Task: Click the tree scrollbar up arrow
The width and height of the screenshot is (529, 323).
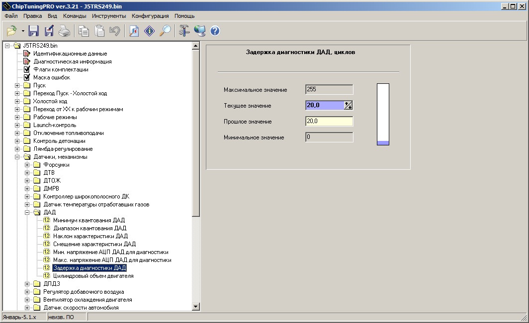Action: click(196, 46)
